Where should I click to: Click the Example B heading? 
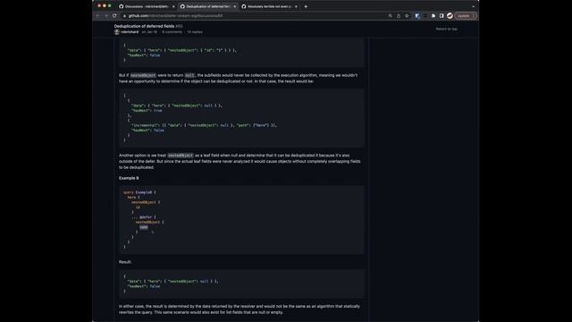(x=129, y=178)
